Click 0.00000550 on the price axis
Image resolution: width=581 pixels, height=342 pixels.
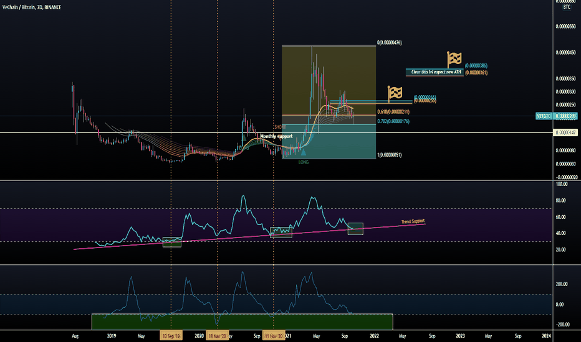click(566, 27)
